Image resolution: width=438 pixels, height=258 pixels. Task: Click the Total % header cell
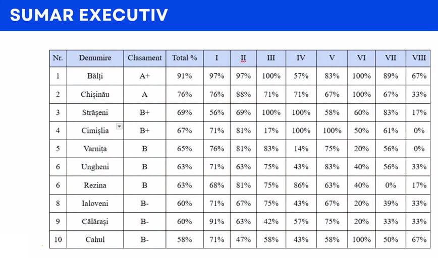[185, 58]
